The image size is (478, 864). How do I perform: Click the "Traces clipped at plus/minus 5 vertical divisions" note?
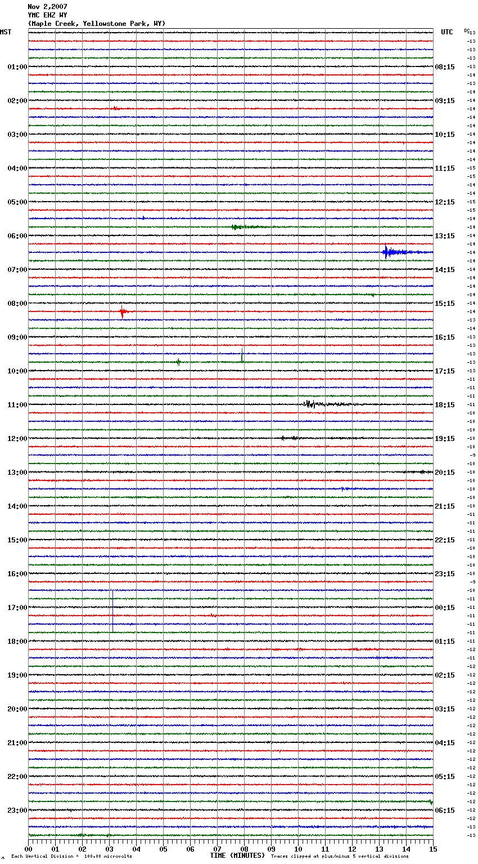(x=340, y=857)
